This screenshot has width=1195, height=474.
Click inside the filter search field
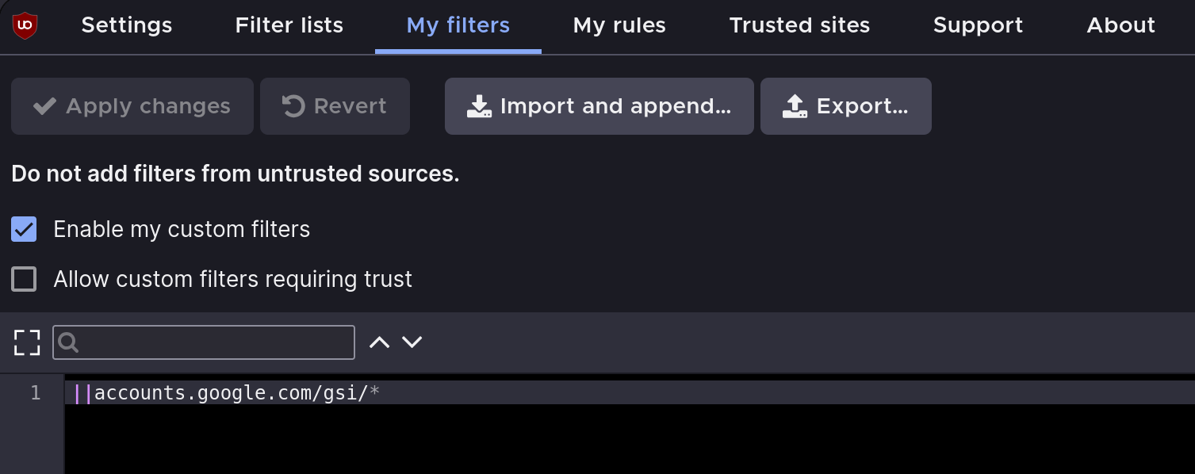click(214, 342)
